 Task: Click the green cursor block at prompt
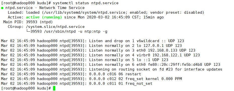point(54,88)
